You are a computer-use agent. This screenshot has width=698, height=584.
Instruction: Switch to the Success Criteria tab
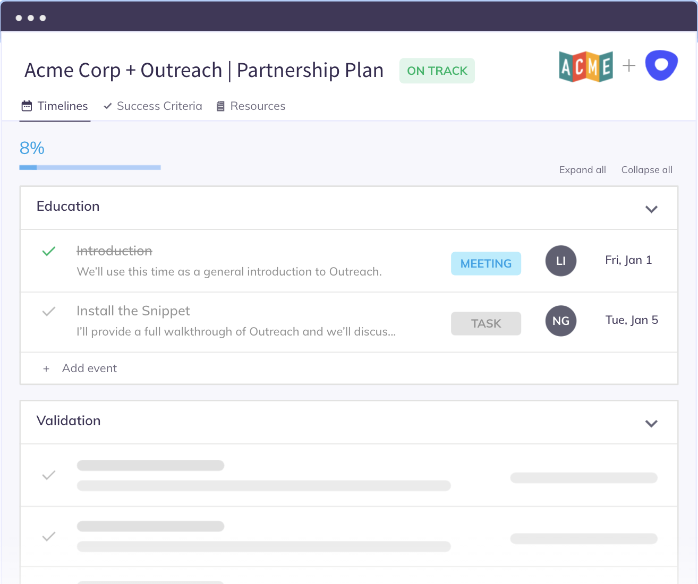(x=159, y=106)
